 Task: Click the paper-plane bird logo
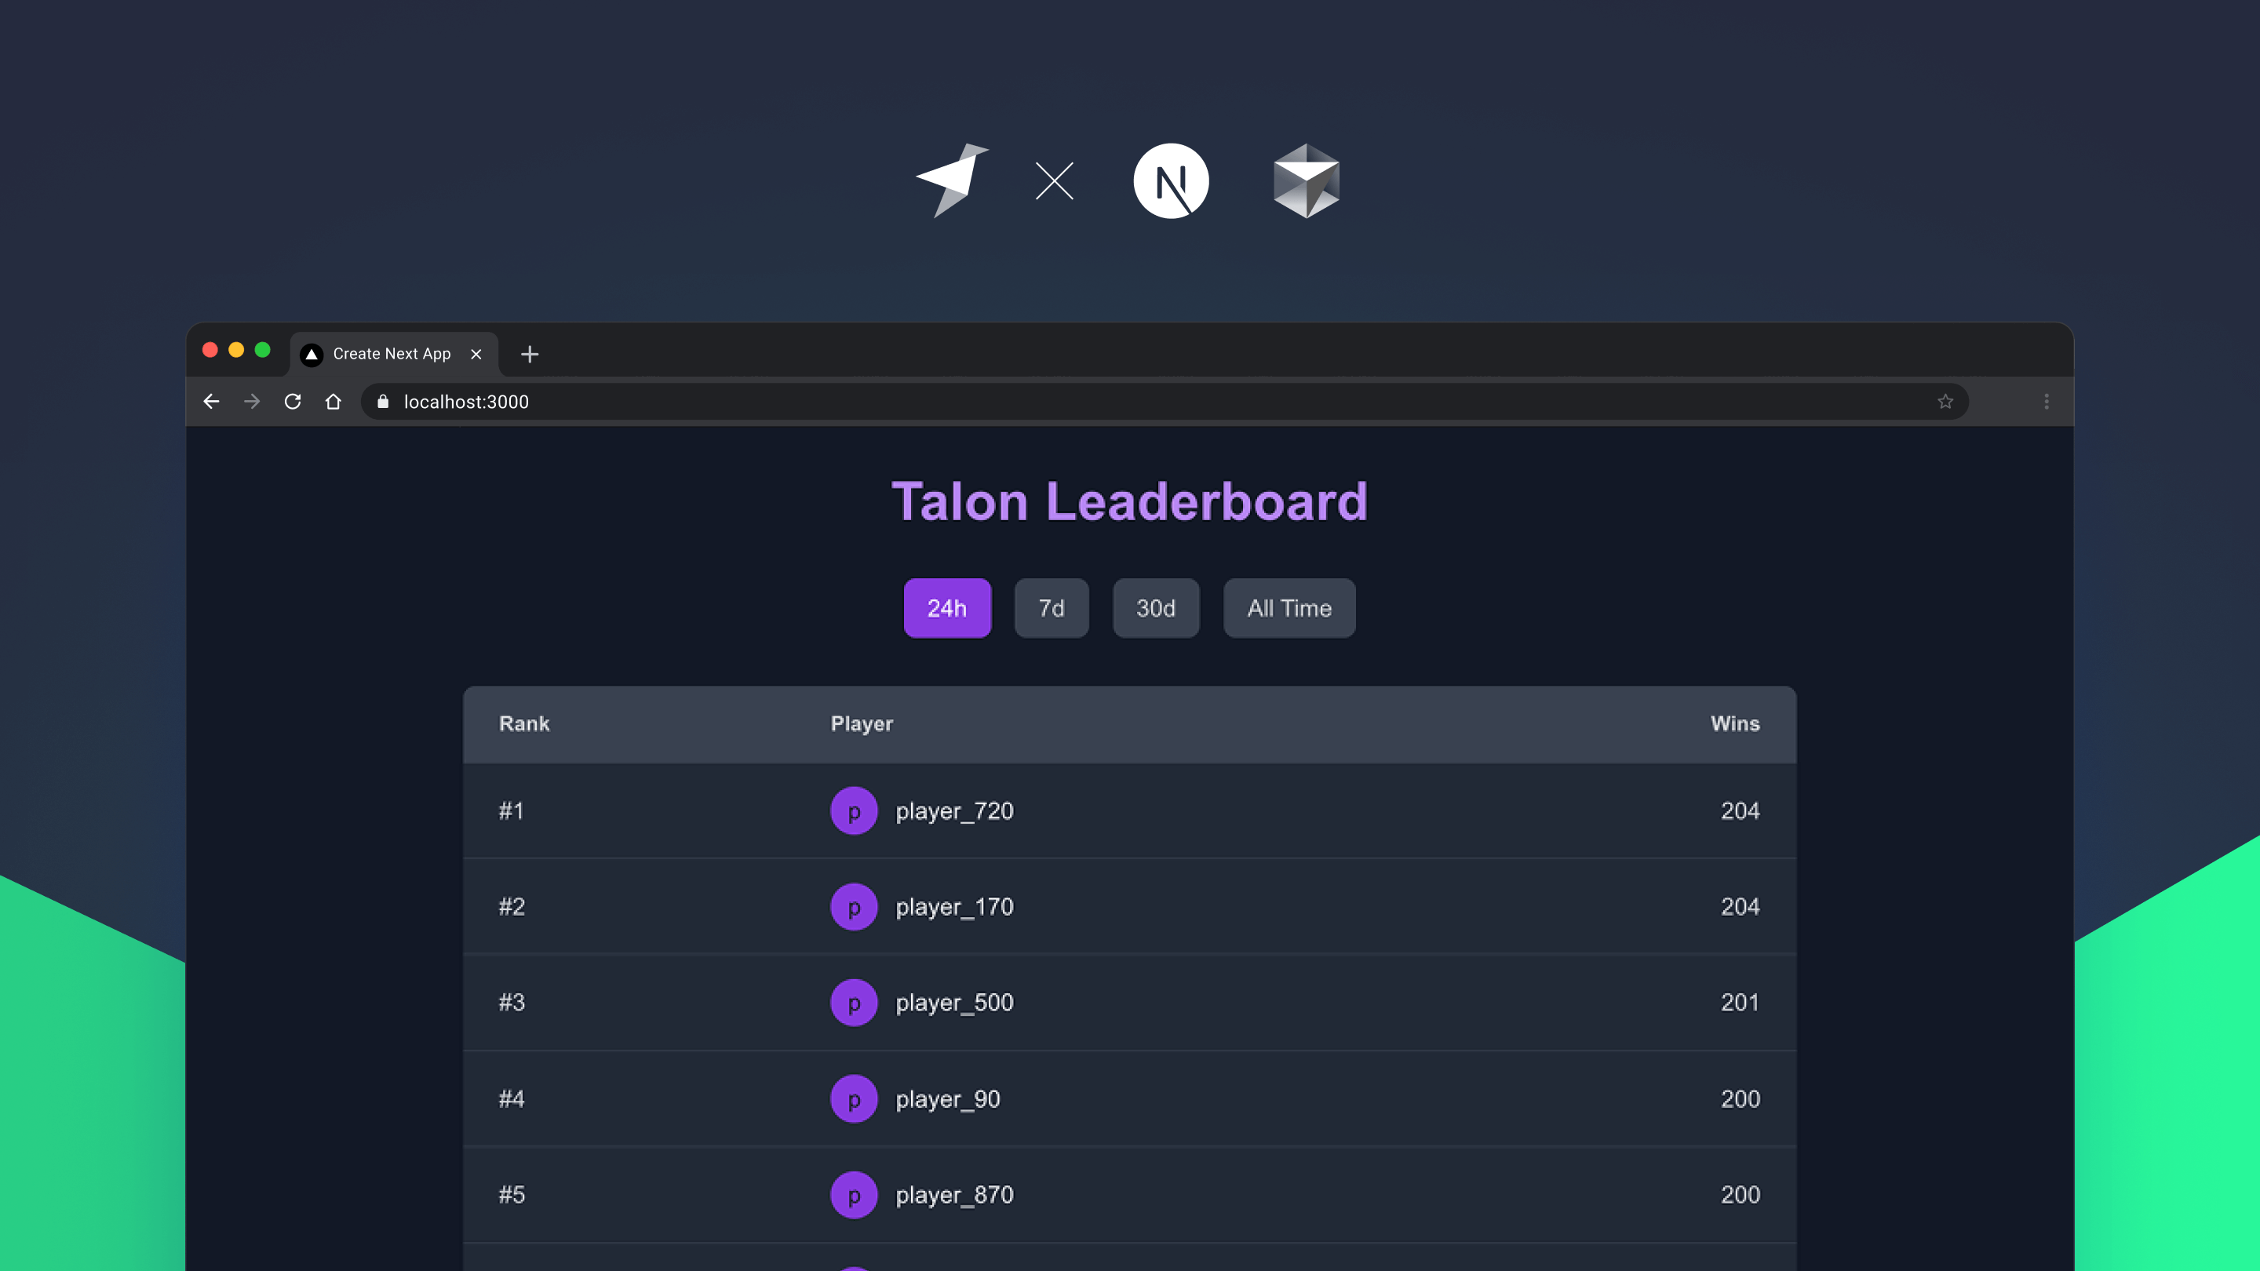952,180
